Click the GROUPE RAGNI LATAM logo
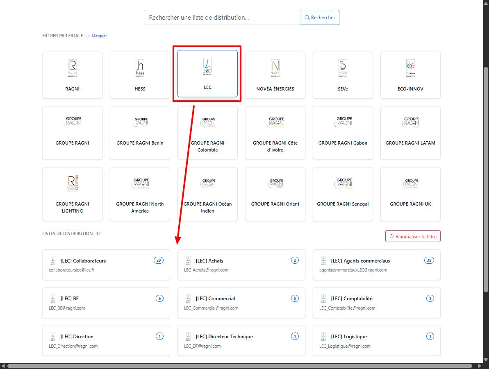This screenshot has height=369, width=489. 410,122
